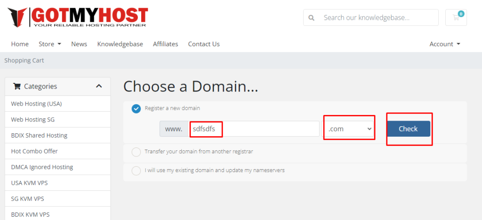
Task: Open the Knowledgebase menu item
Action: point(120,44)
